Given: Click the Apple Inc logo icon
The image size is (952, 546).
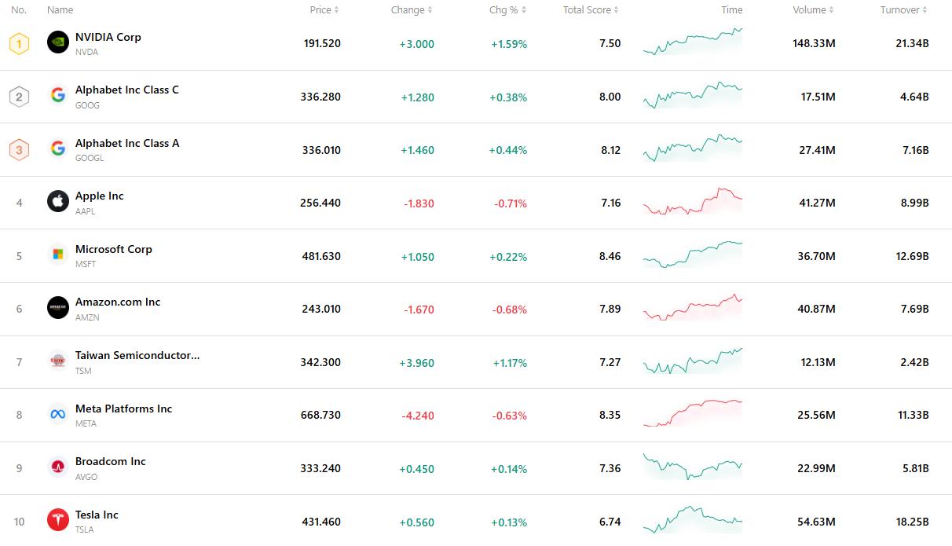Looking at the screenshot, I should pyautogui.click(x=58, y=202).
